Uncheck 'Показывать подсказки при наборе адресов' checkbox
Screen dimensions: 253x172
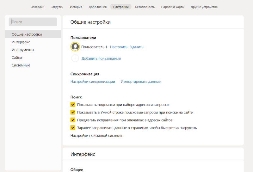pos(73,104)
